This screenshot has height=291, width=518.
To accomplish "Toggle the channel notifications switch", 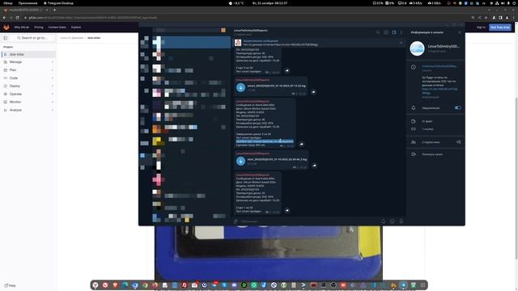I will pyautogui.click(x=457, y=108).
